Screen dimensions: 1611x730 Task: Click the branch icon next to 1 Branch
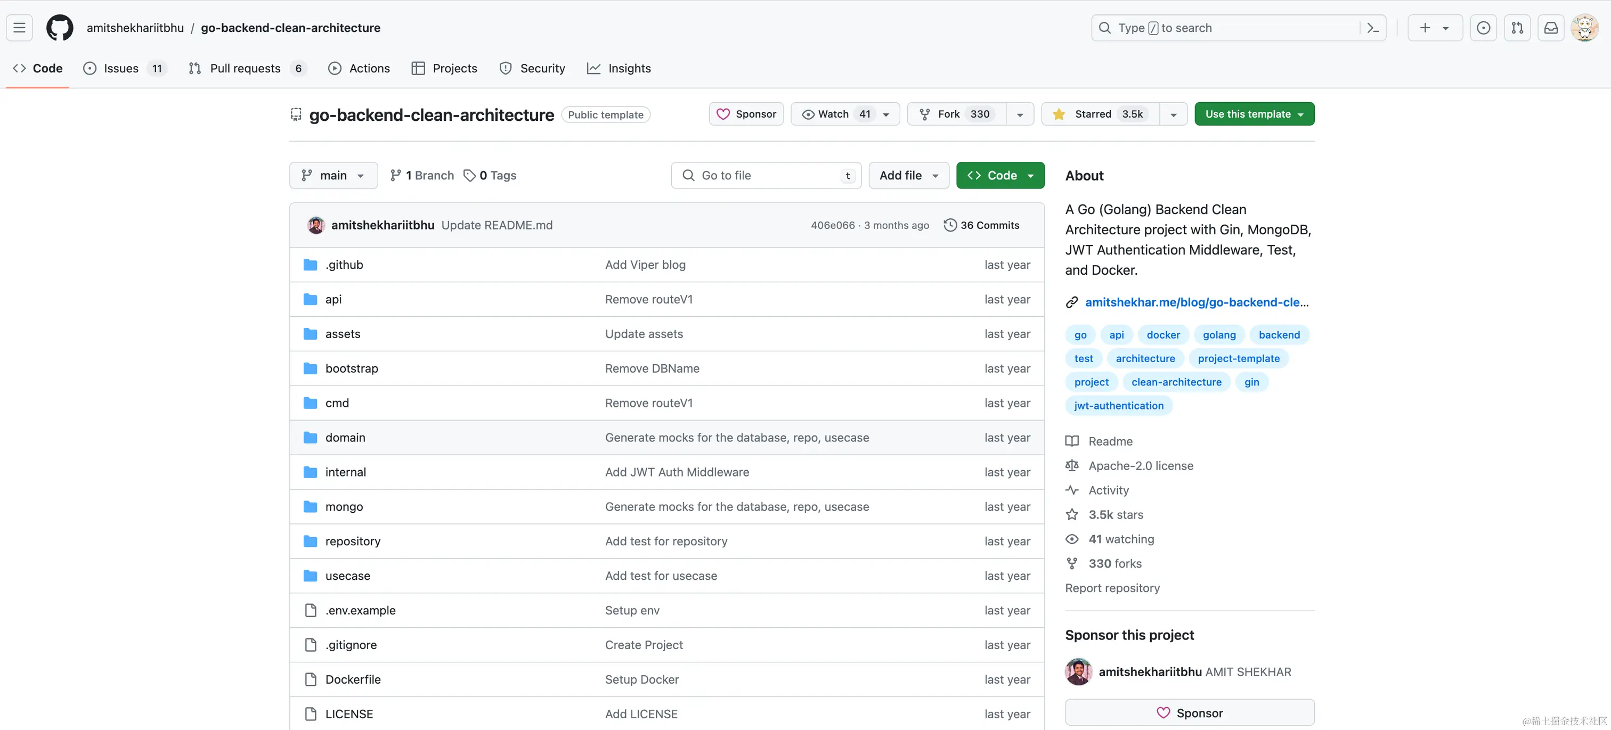[395, 176]
